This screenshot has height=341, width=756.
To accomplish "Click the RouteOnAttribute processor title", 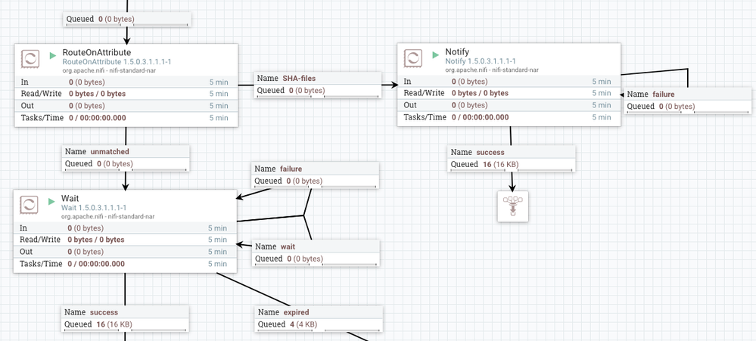I will (x=97, y=52).
